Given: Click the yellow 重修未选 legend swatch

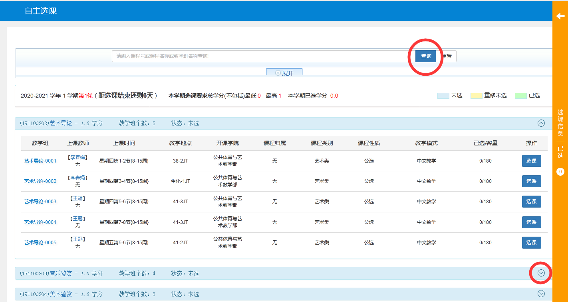Looking at the screenshot, I should click(x=476, y=96).
